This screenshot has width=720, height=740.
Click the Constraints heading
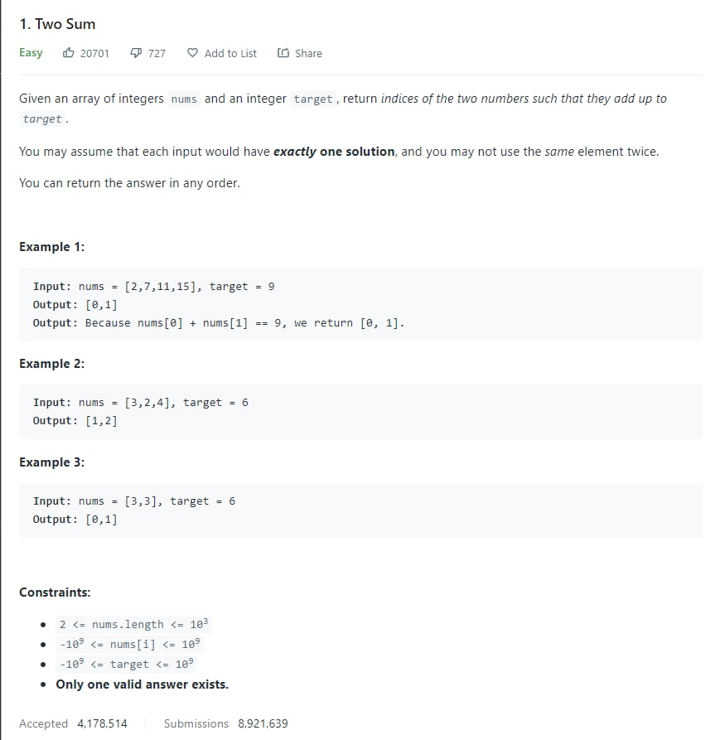[55, 592]
